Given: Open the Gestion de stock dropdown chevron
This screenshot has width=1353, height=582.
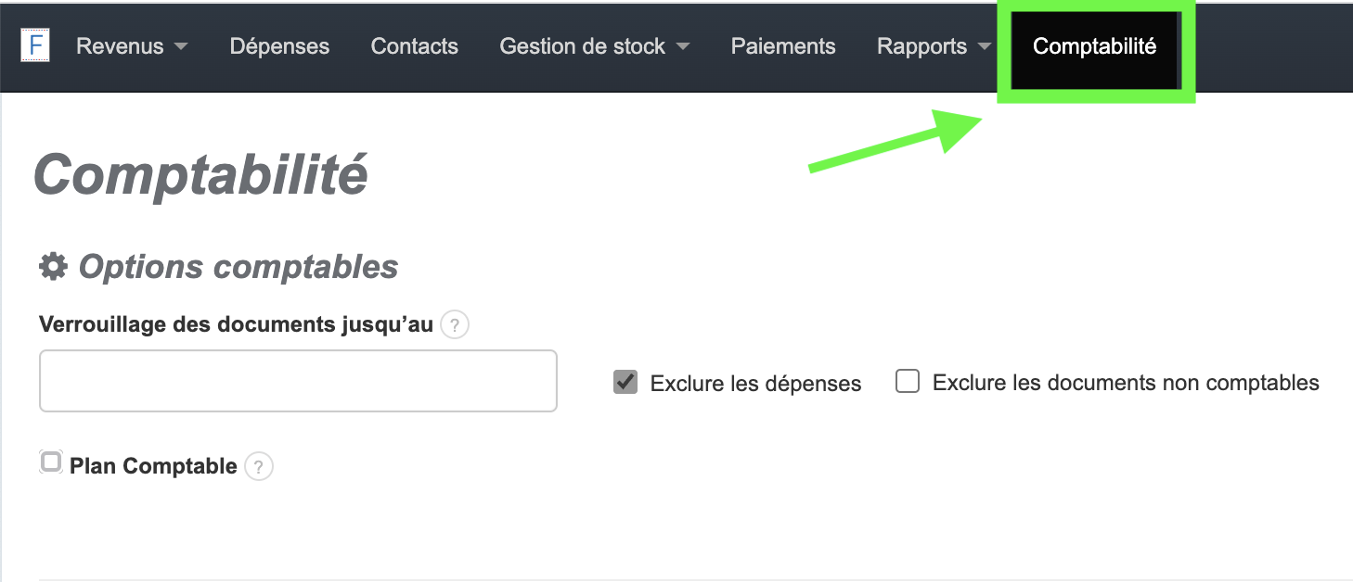Looking at the screenshot, I should click(684, 46).
